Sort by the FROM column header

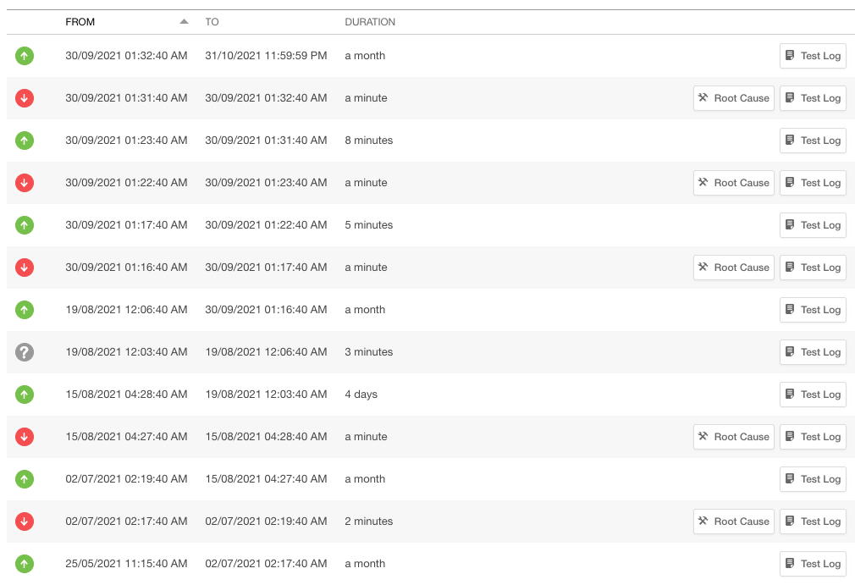point(80,22)
